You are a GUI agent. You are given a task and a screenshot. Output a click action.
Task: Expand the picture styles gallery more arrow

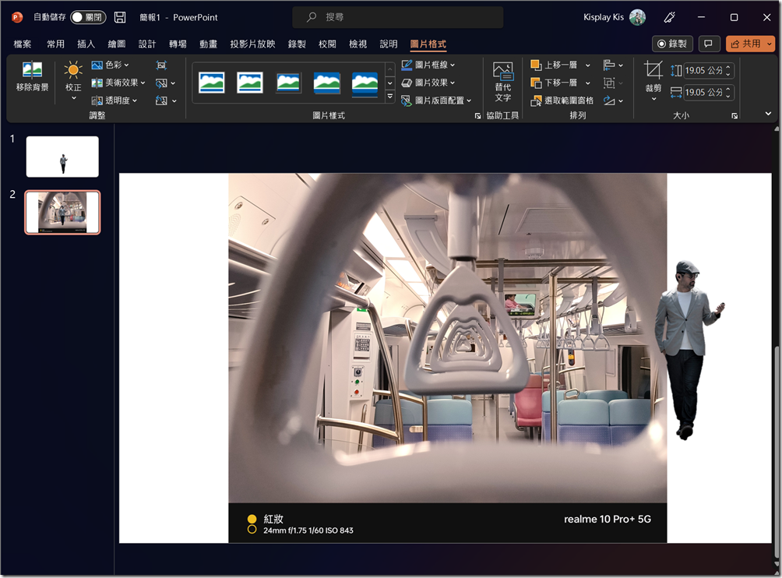pyautogui.click(x=390, y=97)
